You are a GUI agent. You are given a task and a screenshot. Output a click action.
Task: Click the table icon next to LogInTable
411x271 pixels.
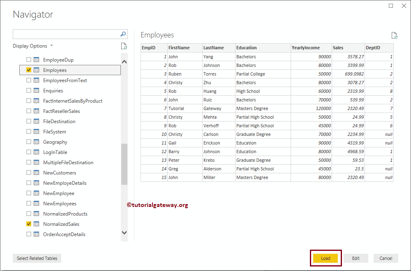(x=37, y=152)
